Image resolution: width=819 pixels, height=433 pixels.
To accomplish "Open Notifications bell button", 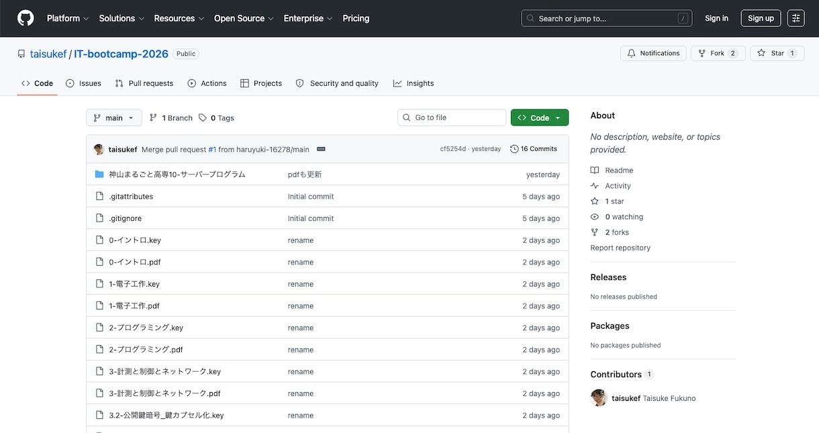I will coord(653,53).
